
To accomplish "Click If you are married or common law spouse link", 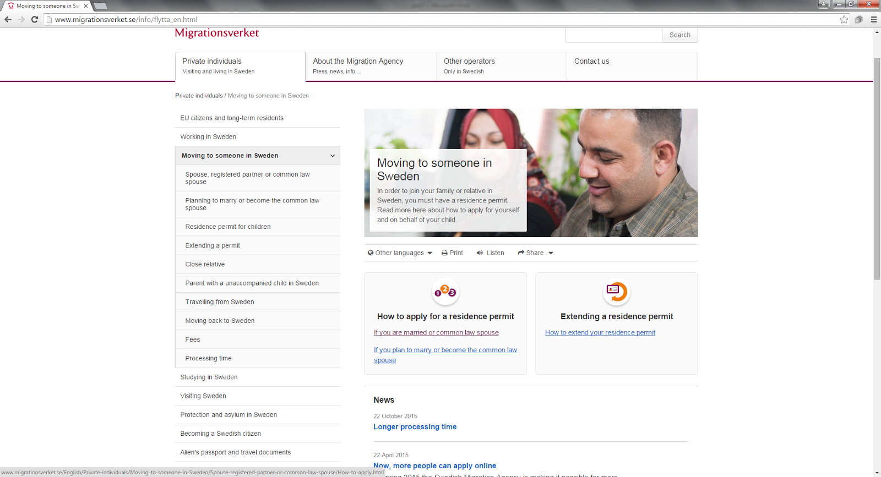I will click(x=436, y=332).
